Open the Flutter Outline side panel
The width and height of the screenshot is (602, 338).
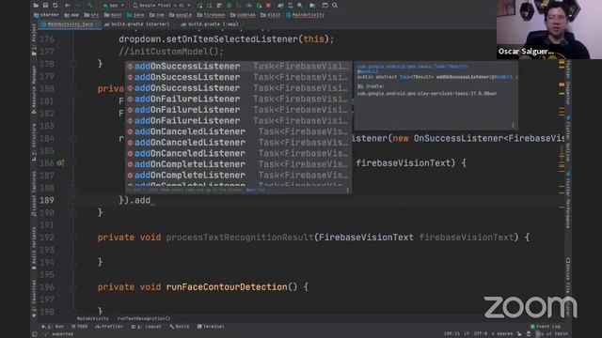568,138
